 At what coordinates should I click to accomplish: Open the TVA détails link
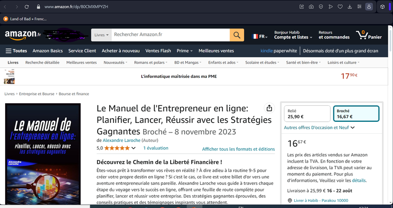click(x=359, y=181)
